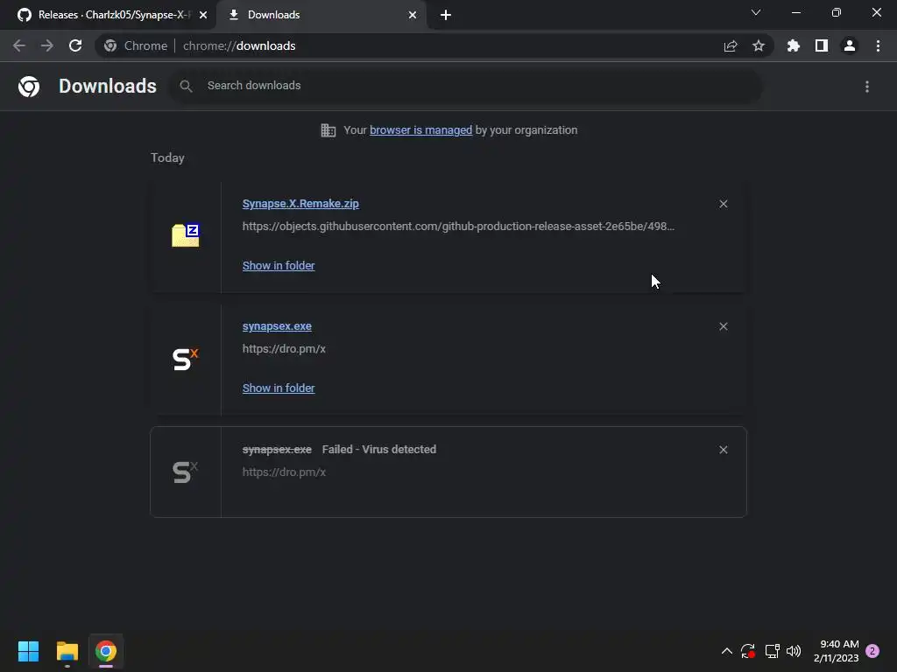Image resolution: width=897 pixels, height=672 pixels.
Task: Click the Search downloads field
Action: pos(466,86)
